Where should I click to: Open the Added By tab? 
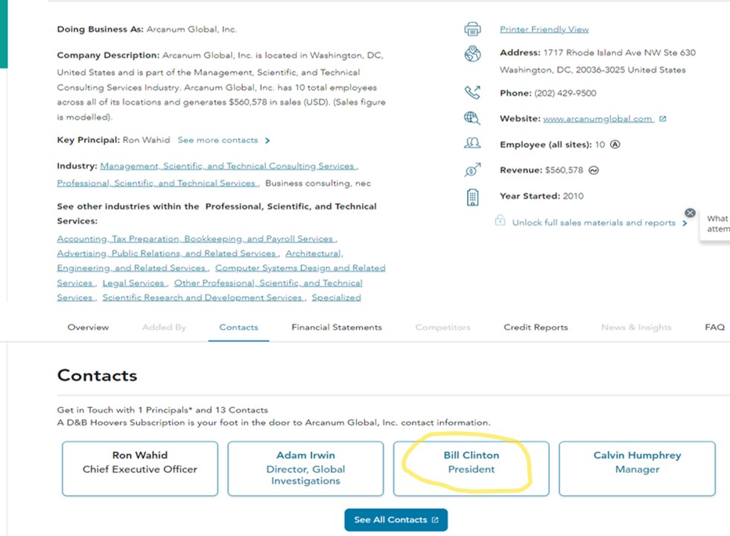(164, 327)
